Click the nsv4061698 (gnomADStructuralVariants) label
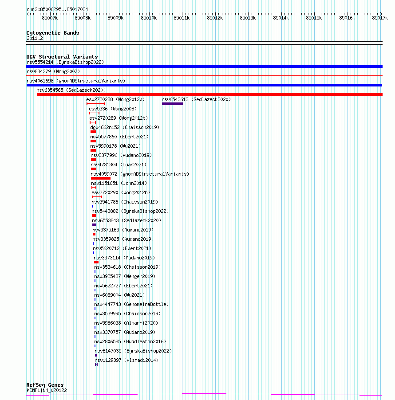The height and width of the screenshot is (400, 395). pos(76,81)
